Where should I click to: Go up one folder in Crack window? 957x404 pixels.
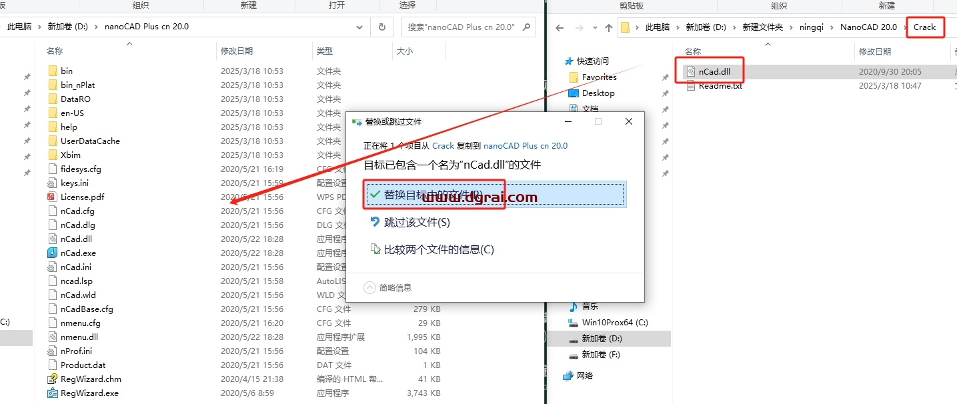pos(608,28)
